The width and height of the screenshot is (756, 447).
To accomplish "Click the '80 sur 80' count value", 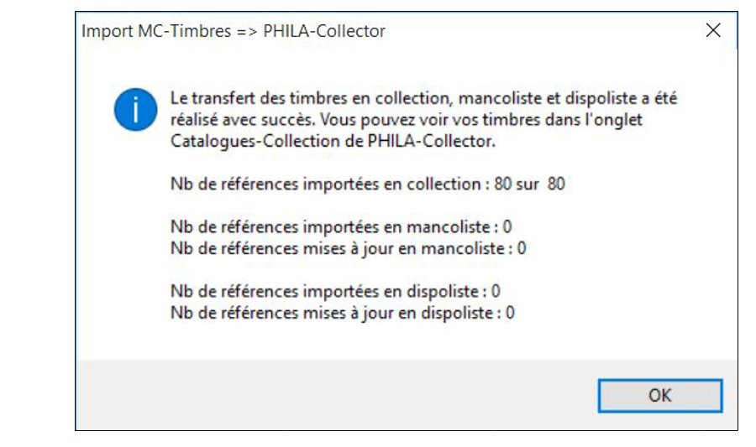I will pos(529,185).
